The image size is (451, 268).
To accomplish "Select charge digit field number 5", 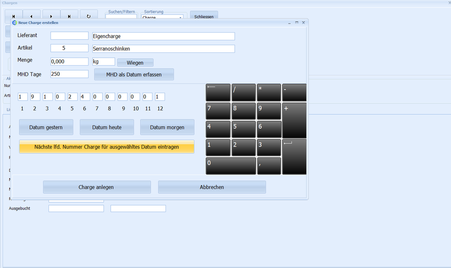I will coord(73,97).
